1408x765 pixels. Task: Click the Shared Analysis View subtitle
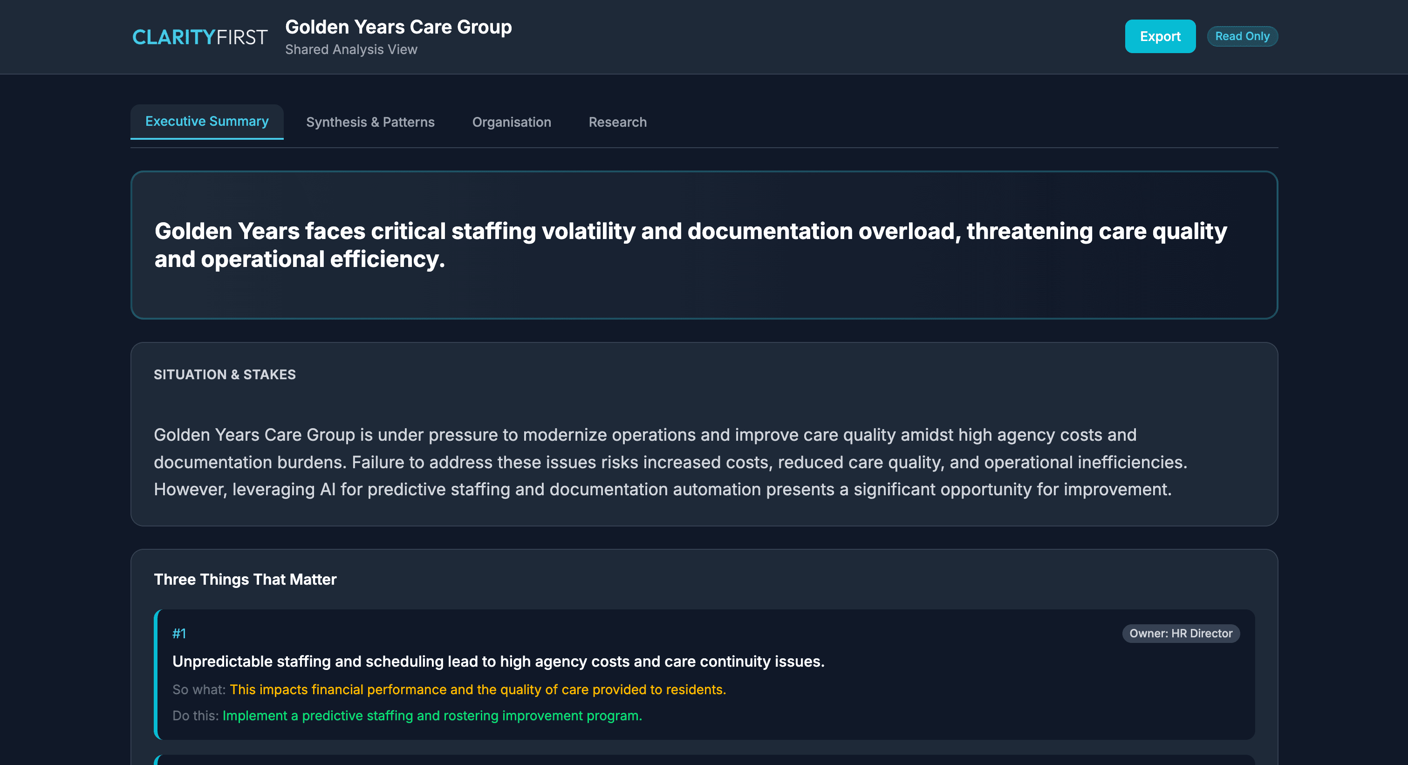pyautogui.click(x=351, y=49)
